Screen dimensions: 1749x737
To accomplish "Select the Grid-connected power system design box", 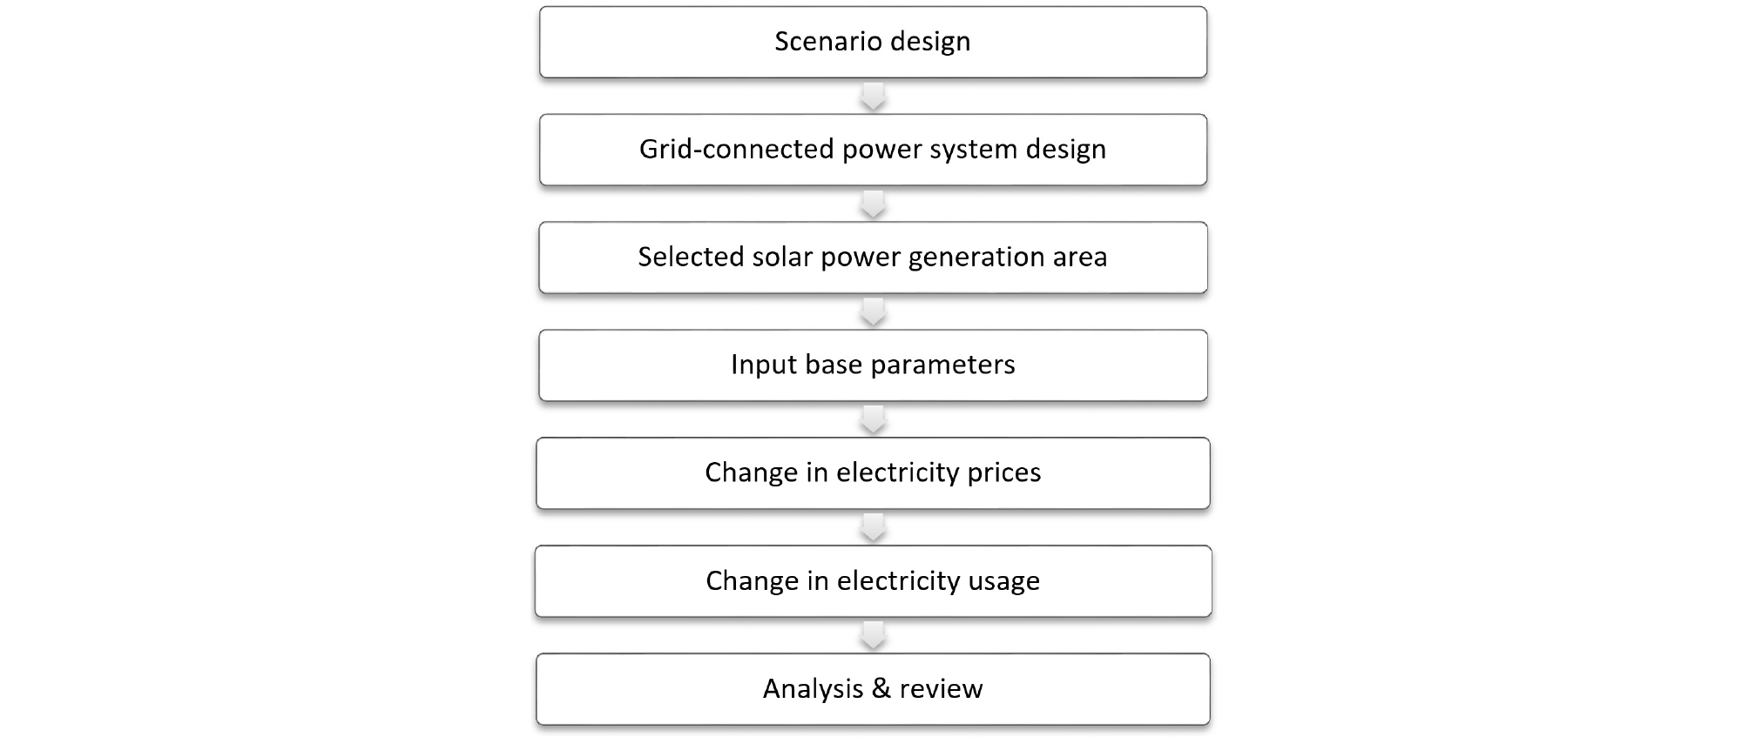I will point(873,150).
